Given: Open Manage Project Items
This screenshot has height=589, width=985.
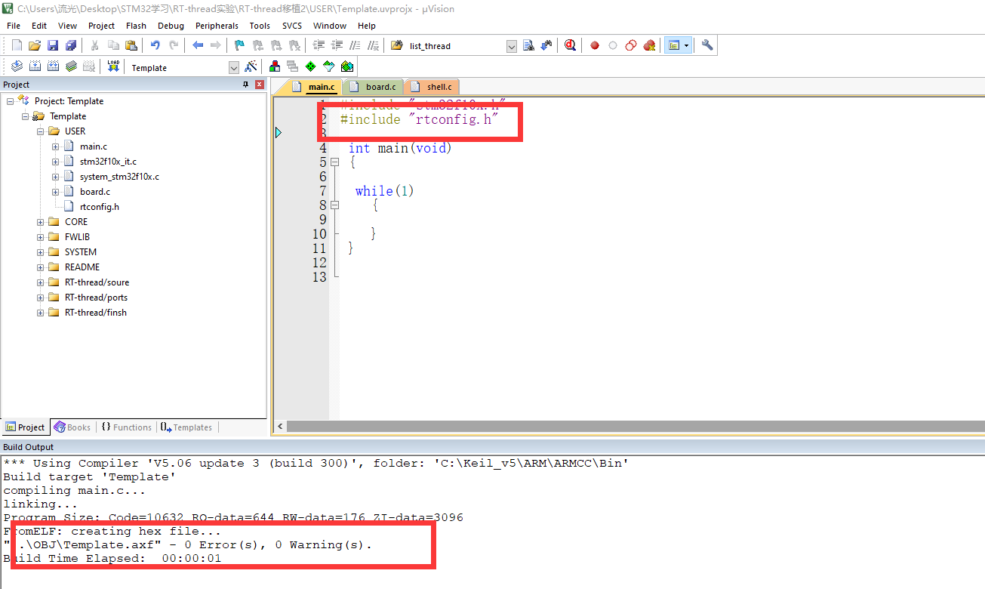Looking at the screenshot, I should point(274,66).
